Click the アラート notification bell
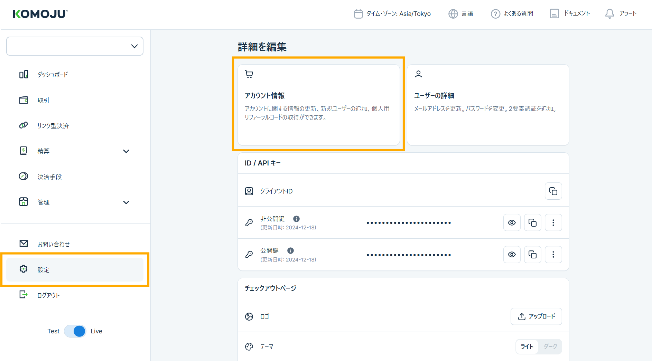Viewport: 652px width, 361px height. (609, 14)
